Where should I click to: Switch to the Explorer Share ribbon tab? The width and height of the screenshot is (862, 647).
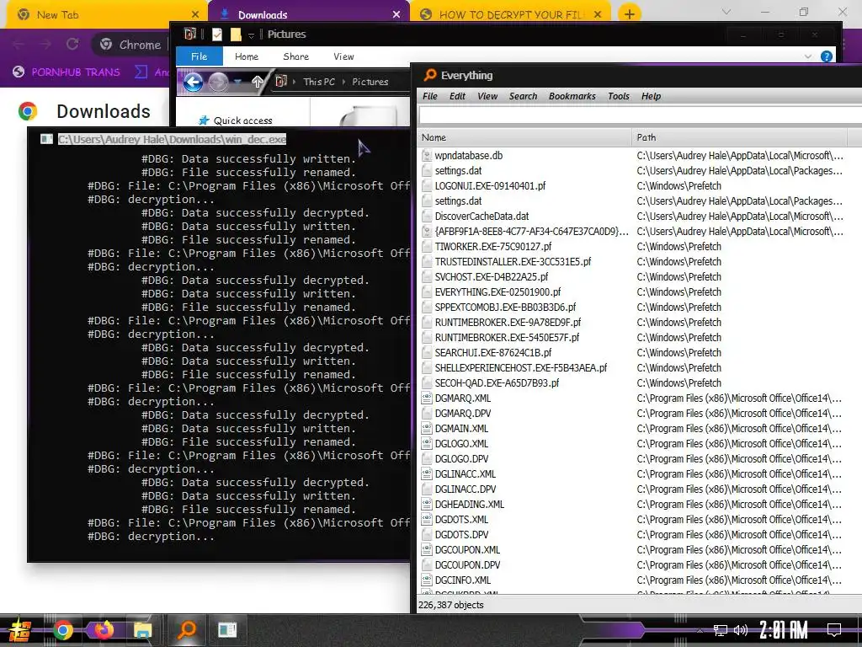point(295,56)
